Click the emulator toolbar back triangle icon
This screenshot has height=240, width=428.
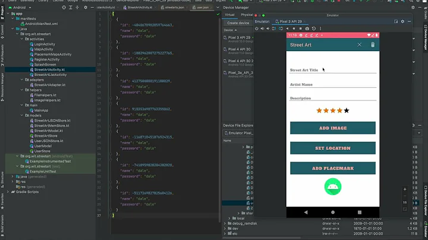tap(287, 29)
